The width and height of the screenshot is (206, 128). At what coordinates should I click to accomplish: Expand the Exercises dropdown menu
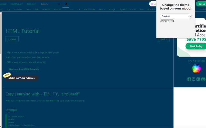pyautogui.click(x=4, y=4)
